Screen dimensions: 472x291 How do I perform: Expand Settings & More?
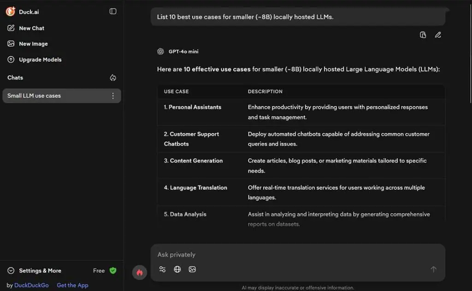40,271
